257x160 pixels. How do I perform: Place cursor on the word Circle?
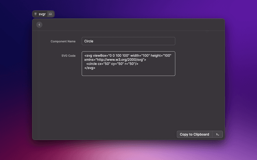[x=89, y=41]
